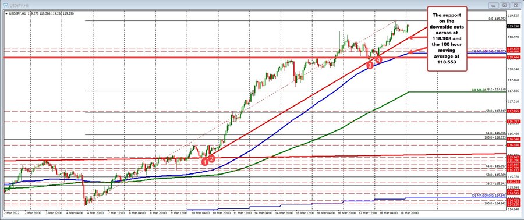Click the 3 Mar 12:00 time axis label
The image size is (524, 220).
pyautogui.click(x=54, y=212)
